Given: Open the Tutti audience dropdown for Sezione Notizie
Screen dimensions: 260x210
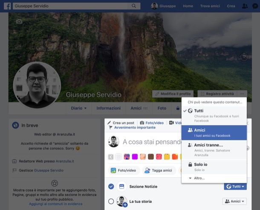Looking at the screenshot, I should (235, 187).
